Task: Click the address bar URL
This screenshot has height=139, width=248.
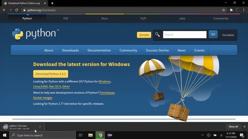Action: click(41, 10)
